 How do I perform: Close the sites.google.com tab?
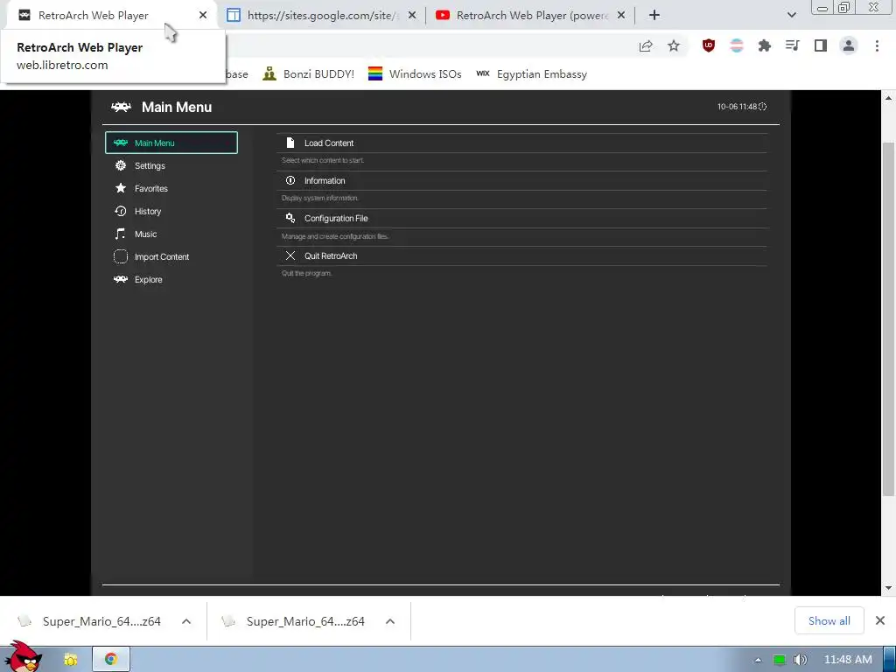pos(412,16)
